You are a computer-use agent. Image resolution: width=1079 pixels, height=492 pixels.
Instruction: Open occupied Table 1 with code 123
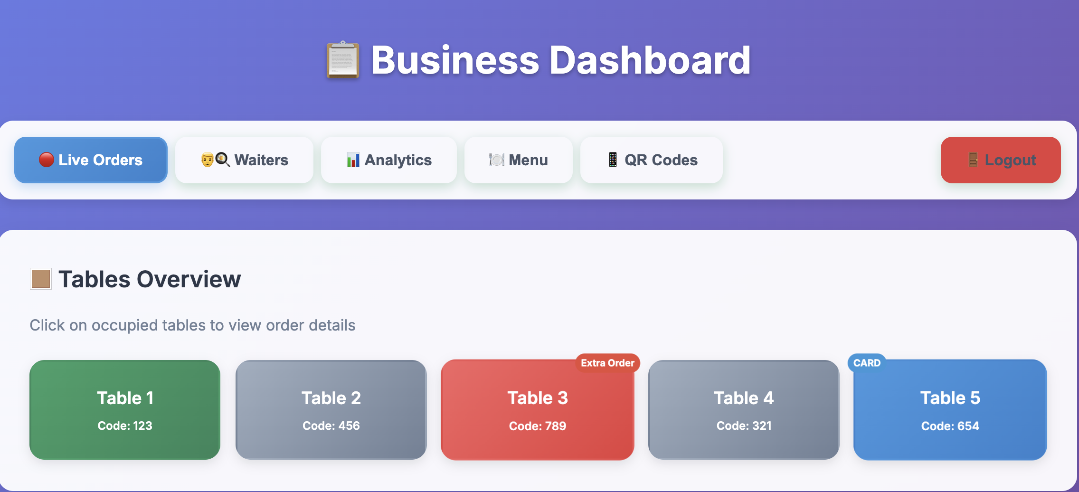[x=124, y=409]
